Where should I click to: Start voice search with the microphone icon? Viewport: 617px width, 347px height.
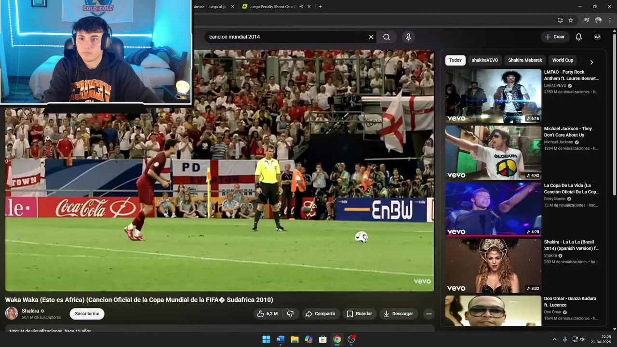[x=408, y=37]
